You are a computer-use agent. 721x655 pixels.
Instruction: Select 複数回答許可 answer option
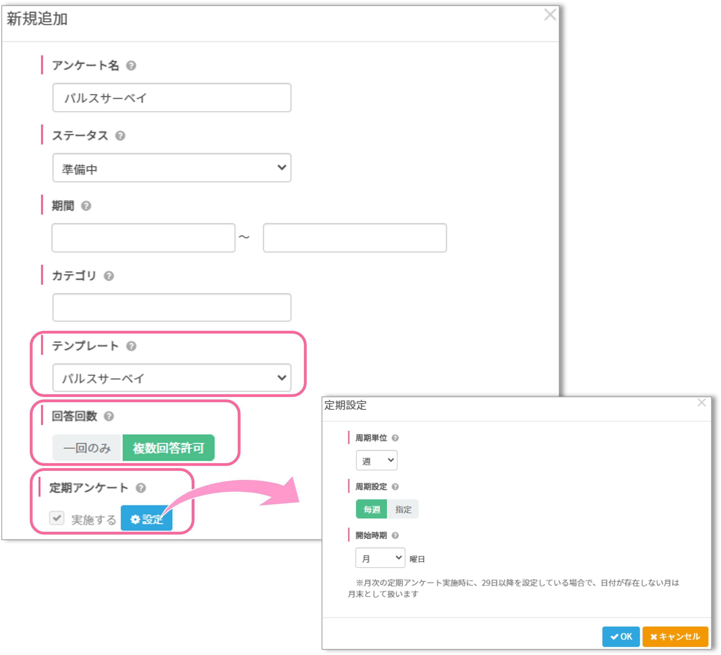169,448
